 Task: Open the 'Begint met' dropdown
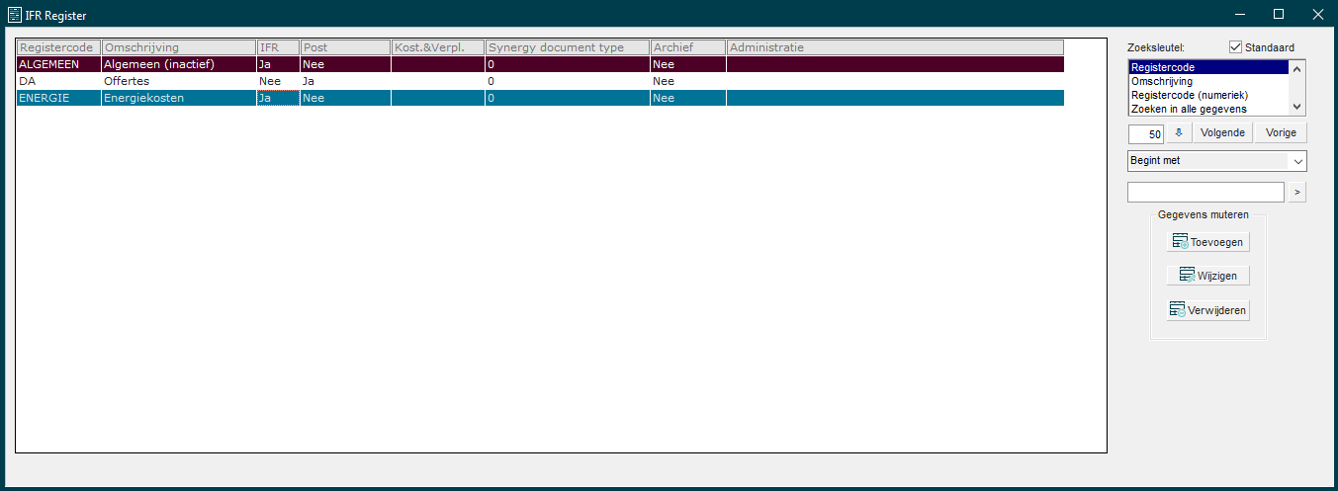pos(1216,160)
